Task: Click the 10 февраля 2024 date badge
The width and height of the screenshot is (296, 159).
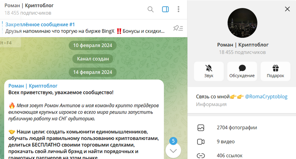Action: click(93, 45)
